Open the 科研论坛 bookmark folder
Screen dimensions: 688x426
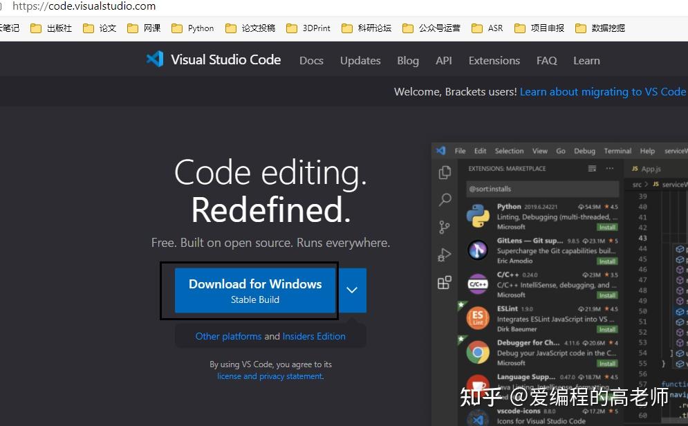pos(366,28)
